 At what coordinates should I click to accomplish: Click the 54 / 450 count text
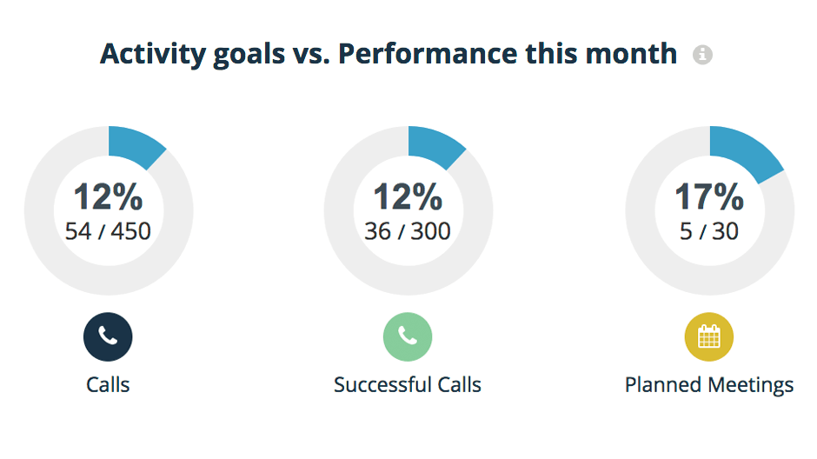pos(108,231)
